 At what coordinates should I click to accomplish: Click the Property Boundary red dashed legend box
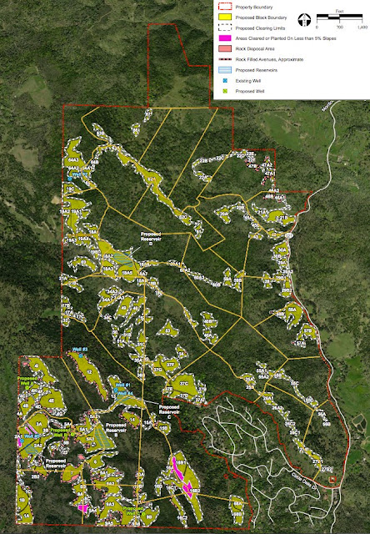click(x=224, y=7)
